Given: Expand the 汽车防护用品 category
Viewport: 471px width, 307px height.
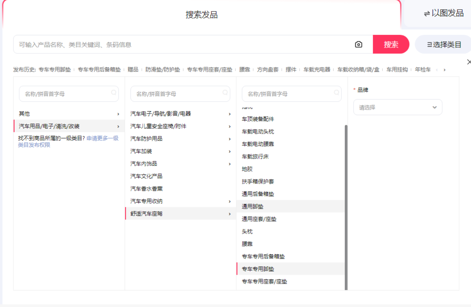Looking at the screenshot, I should coord(181,139).
